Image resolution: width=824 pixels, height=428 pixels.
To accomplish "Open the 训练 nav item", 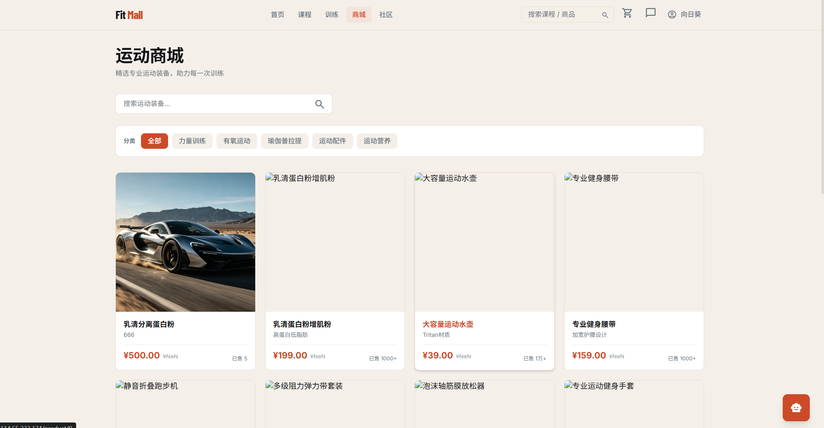I will [332, 14].
